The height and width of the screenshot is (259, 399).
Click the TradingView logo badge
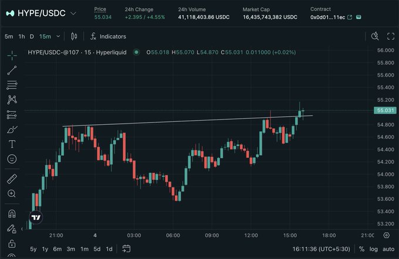[x=36, y=217]
